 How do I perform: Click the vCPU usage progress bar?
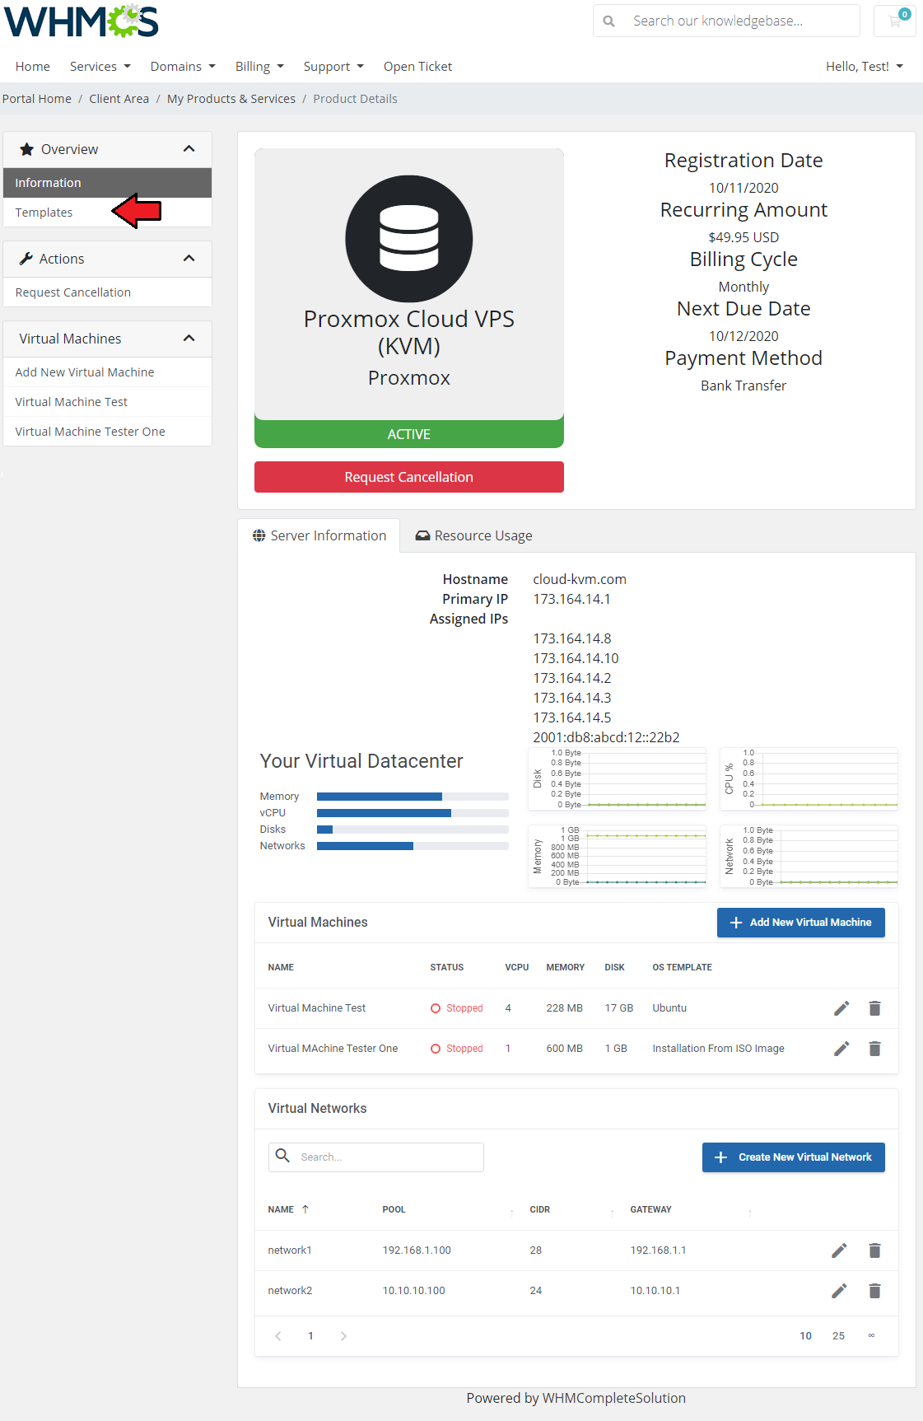point(413,813)
